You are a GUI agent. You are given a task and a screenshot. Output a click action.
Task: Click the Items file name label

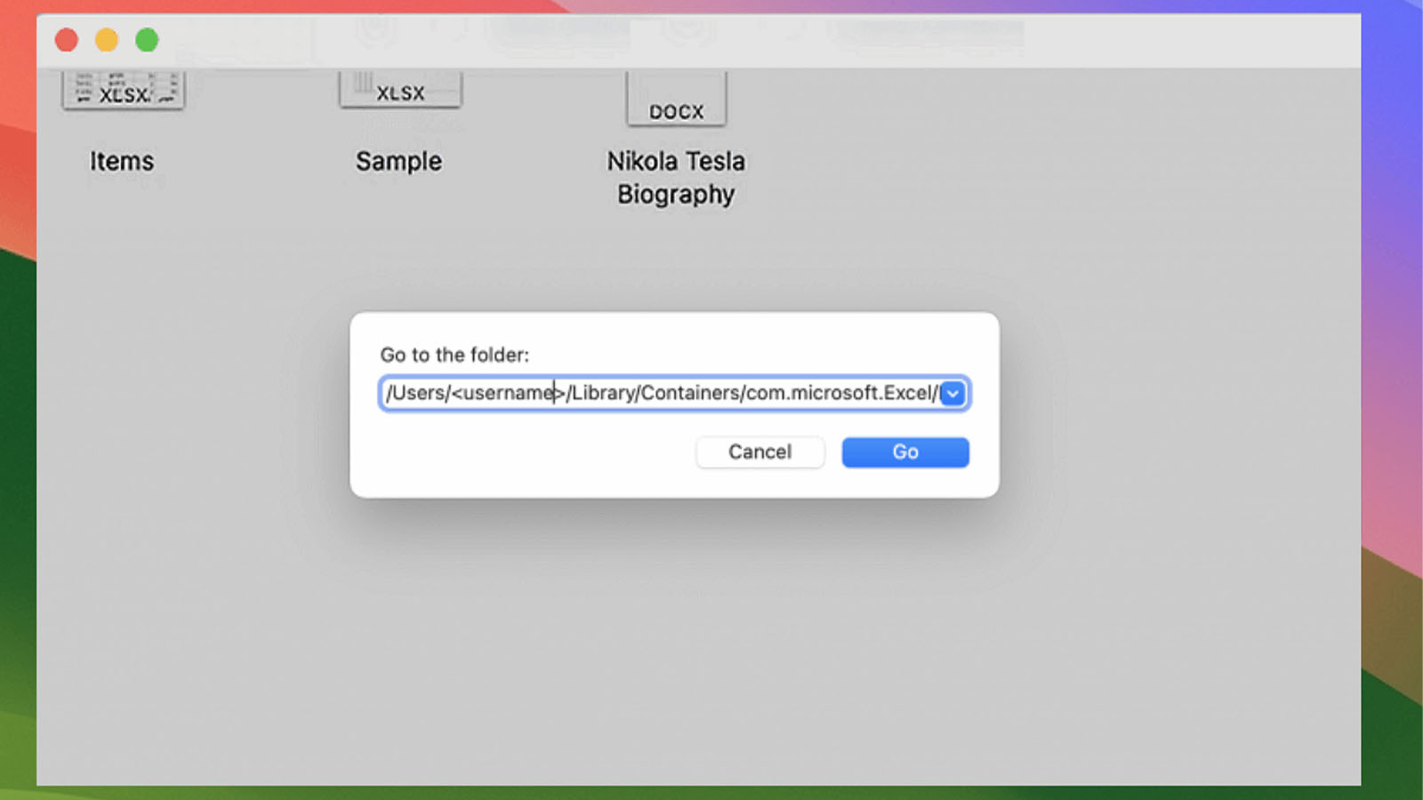point(122,161)
